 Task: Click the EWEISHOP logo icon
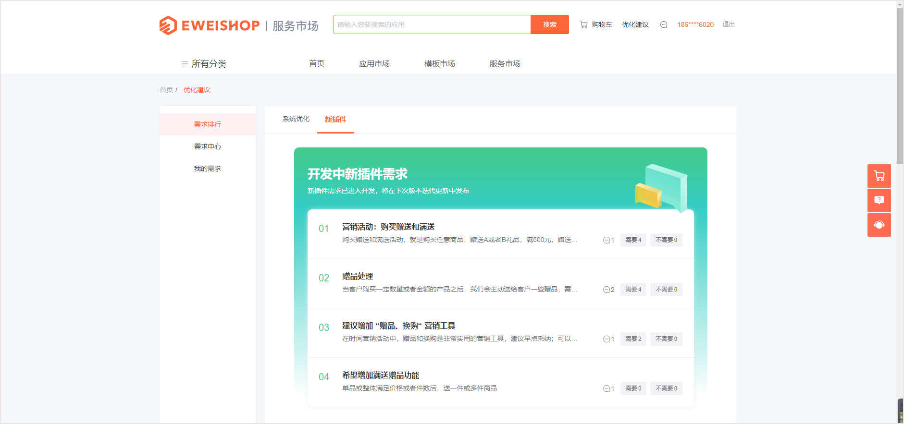pos(168,25)
